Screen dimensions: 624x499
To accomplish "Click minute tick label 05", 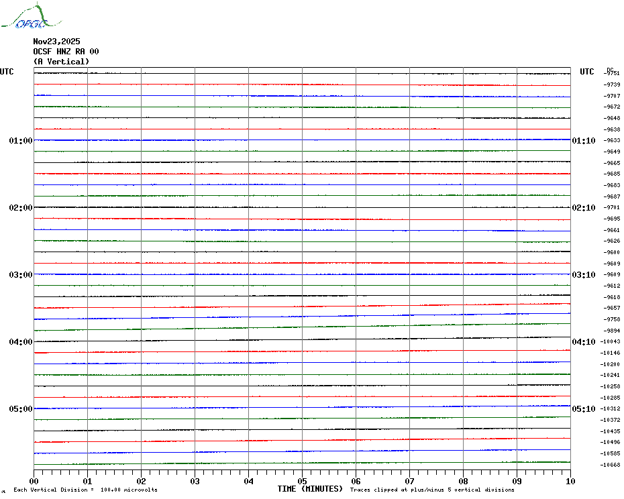I will [x=302, y=481].
